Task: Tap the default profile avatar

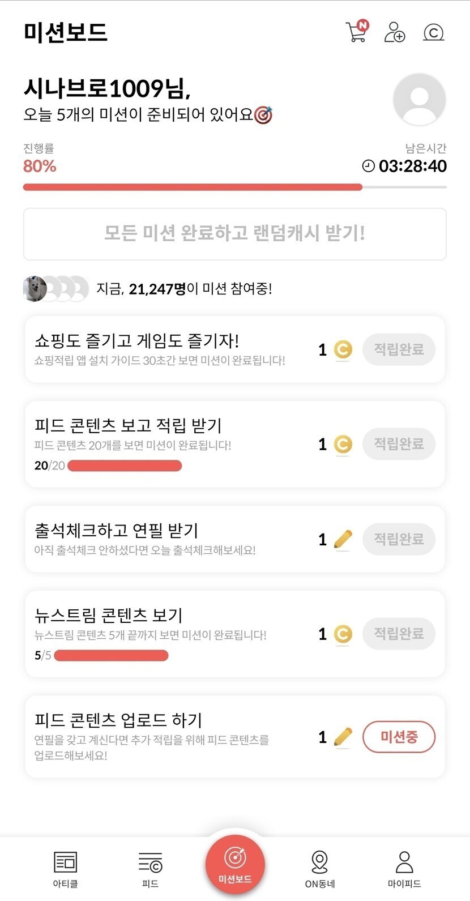Action: pos(419,100)
